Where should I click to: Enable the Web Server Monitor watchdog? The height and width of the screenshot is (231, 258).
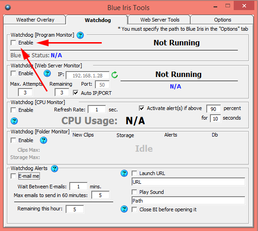[13, 73]
